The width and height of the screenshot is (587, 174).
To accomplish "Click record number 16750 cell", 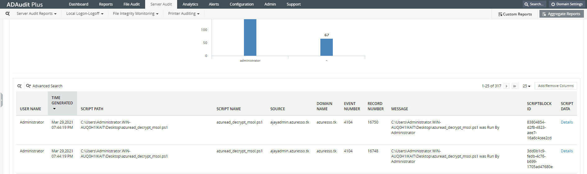I will coord(373,122).
